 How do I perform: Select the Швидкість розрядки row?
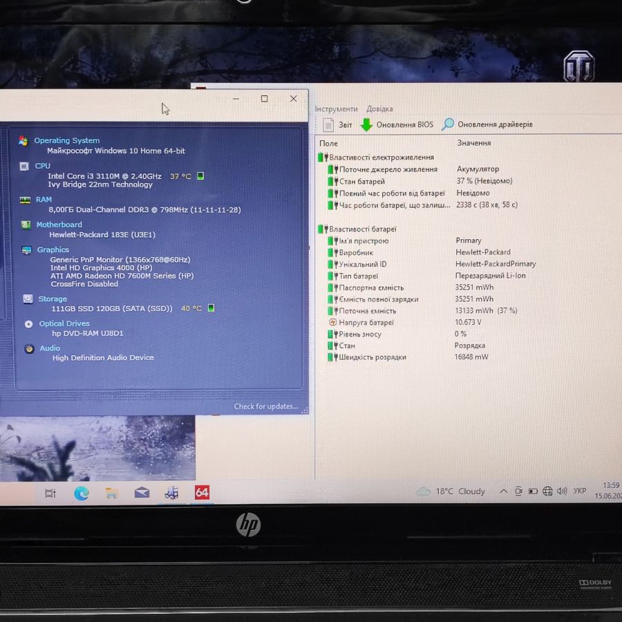point(408,357)
